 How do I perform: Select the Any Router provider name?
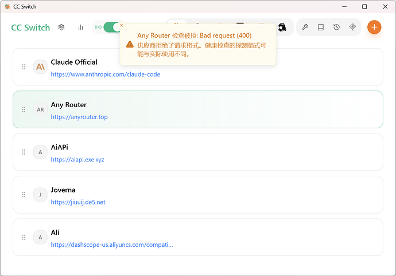[x=69, y=105]
